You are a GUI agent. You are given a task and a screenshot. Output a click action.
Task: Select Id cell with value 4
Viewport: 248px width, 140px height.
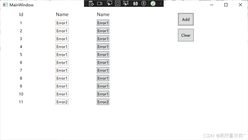[21, 47]
